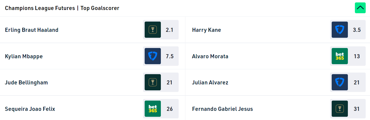Click bet365 logo beside Sequeira Joao Felix
The height and width of the screenshot is (120, 370).
point(153,109)
